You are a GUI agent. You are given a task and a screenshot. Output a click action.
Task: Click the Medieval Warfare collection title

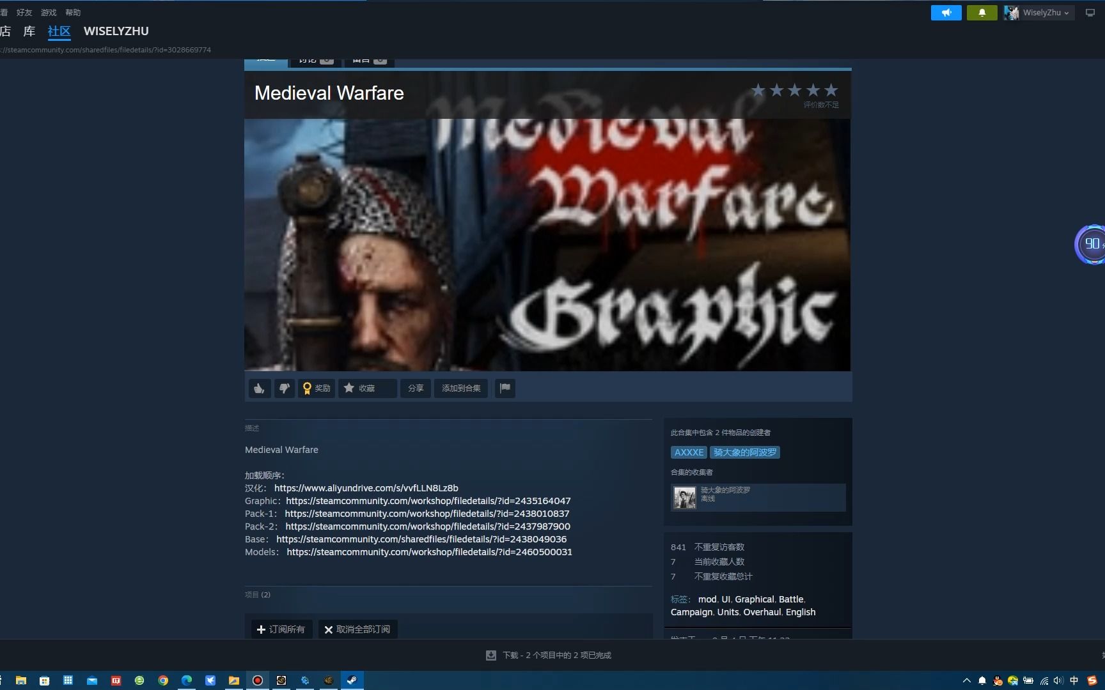pyautogui.click(x=329, y=93)
